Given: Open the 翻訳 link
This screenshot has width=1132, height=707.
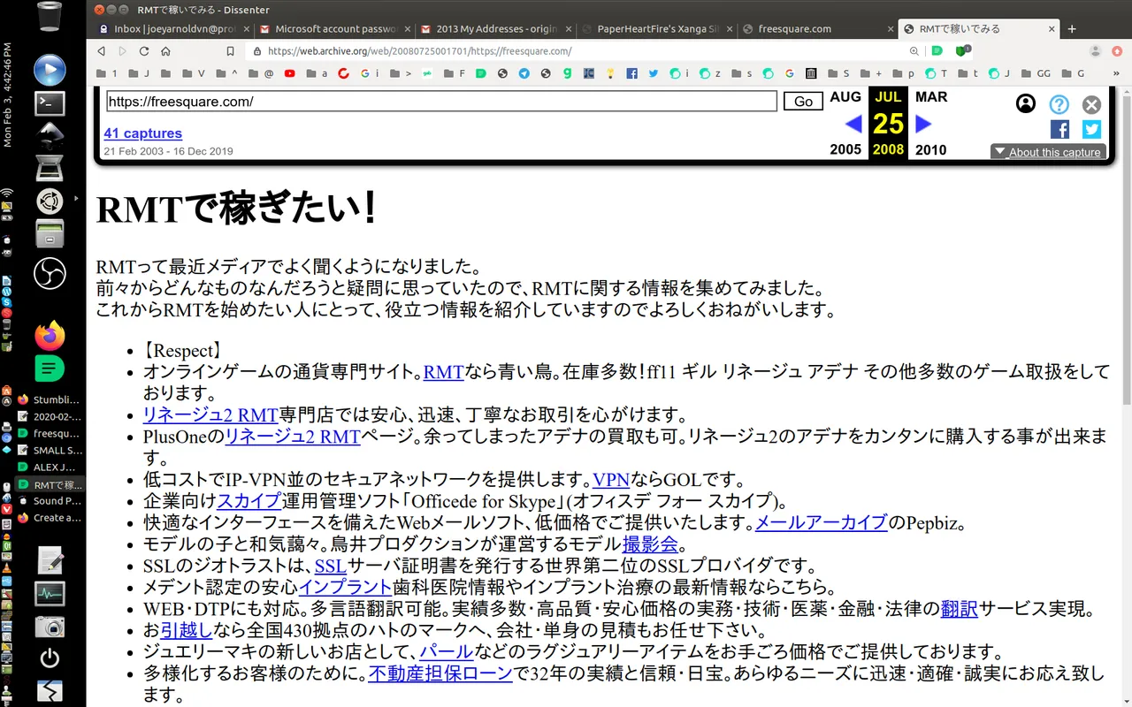Looking at the screenshot, I should [959, 608].
